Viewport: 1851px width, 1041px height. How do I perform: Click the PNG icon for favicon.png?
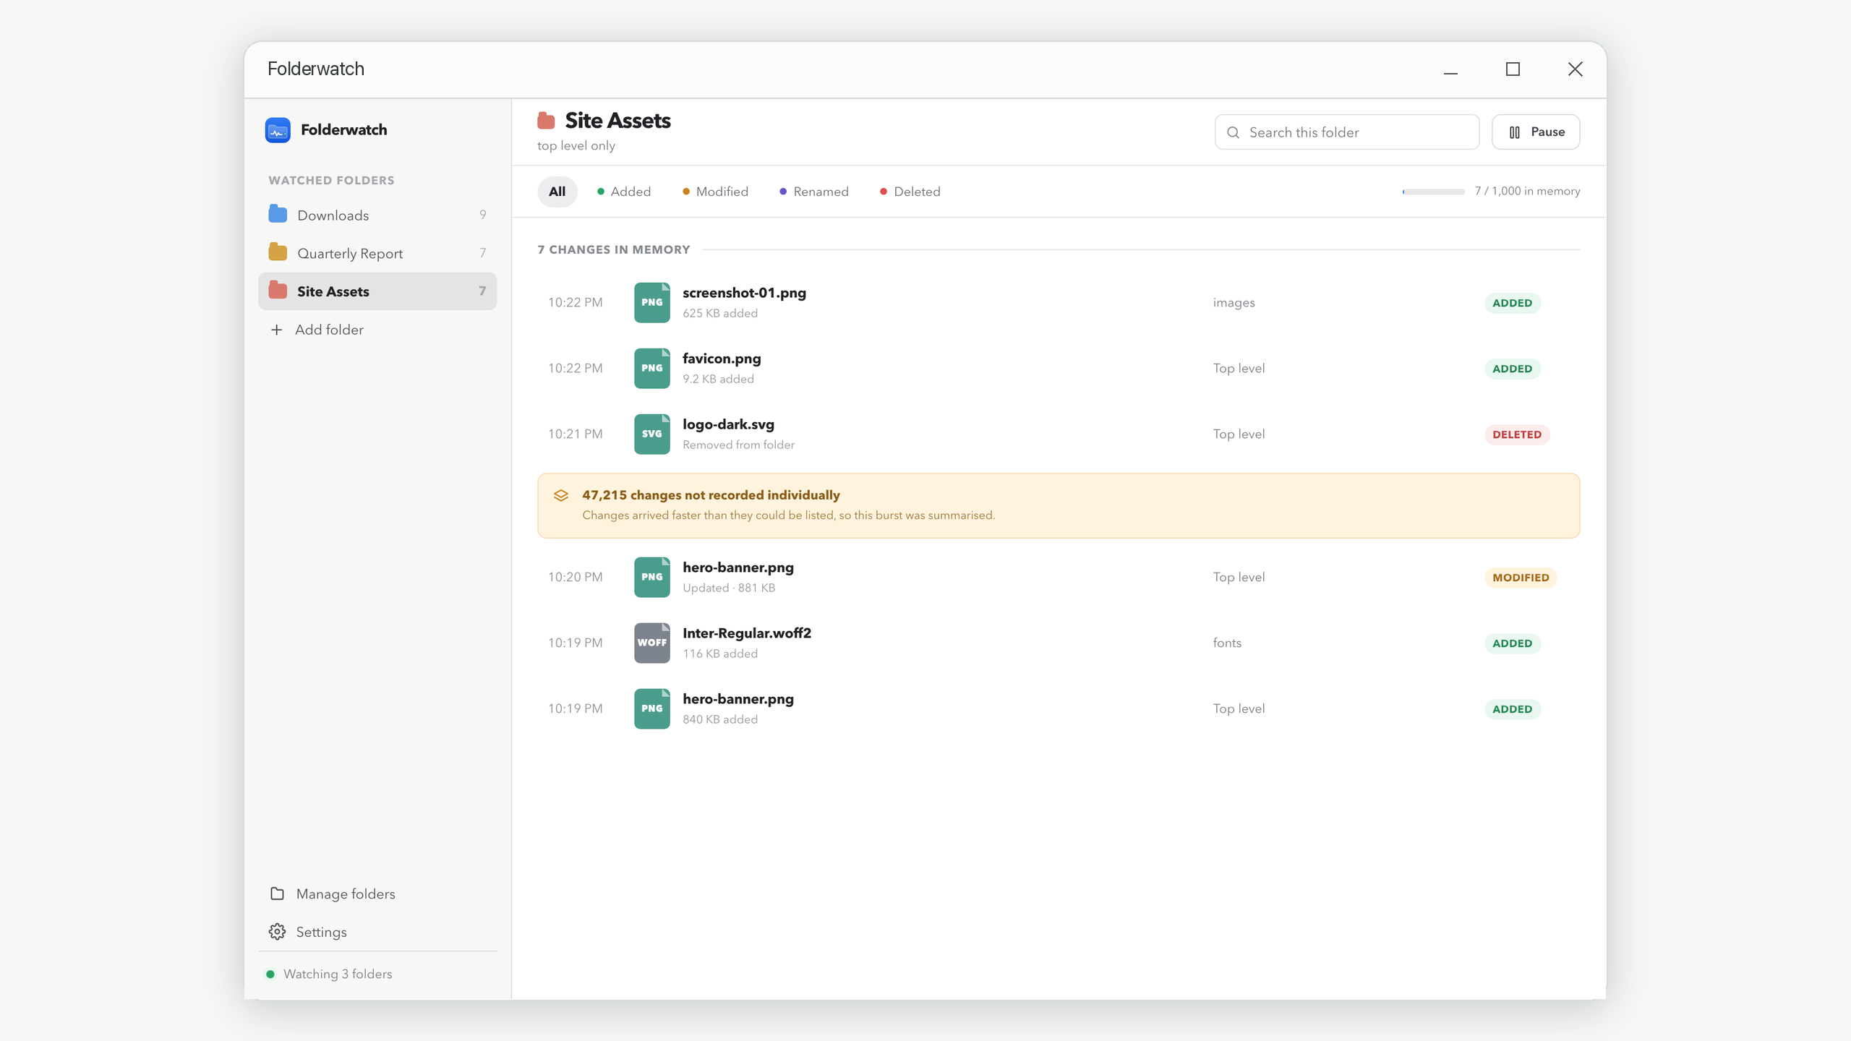pyautogui.click(x=652, y=368)
